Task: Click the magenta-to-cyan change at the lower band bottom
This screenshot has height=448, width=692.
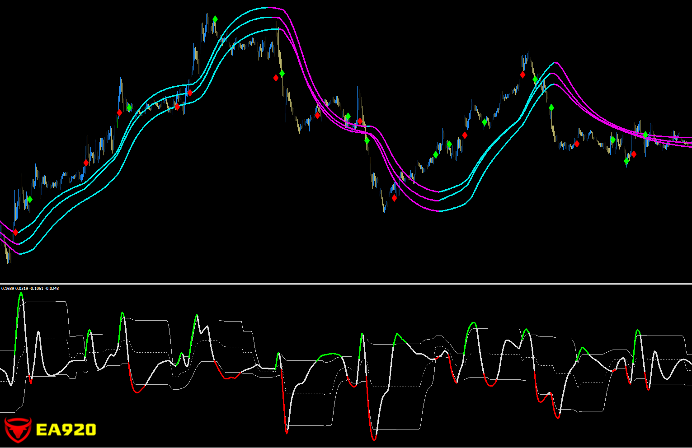Action: point(439,211)
